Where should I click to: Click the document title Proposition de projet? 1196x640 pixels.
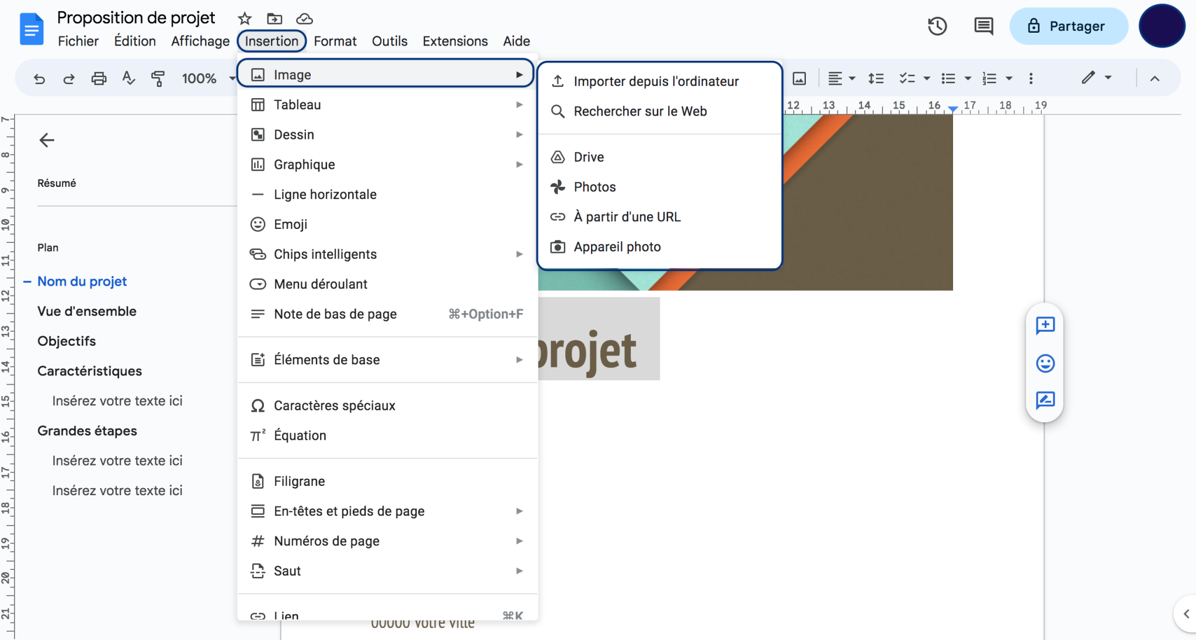point(136,18)
